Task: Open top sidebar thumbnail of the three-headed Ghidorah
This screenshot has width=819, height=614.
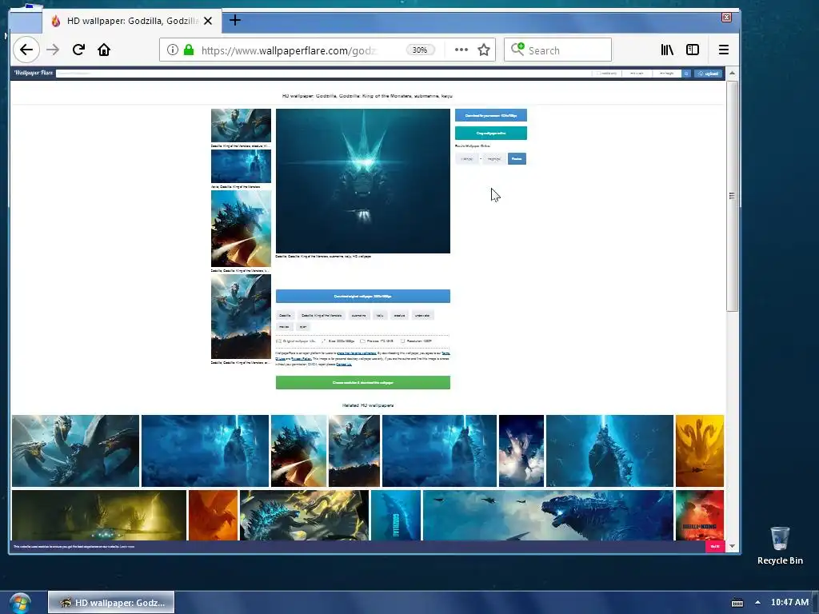Action: click(241, 126)
